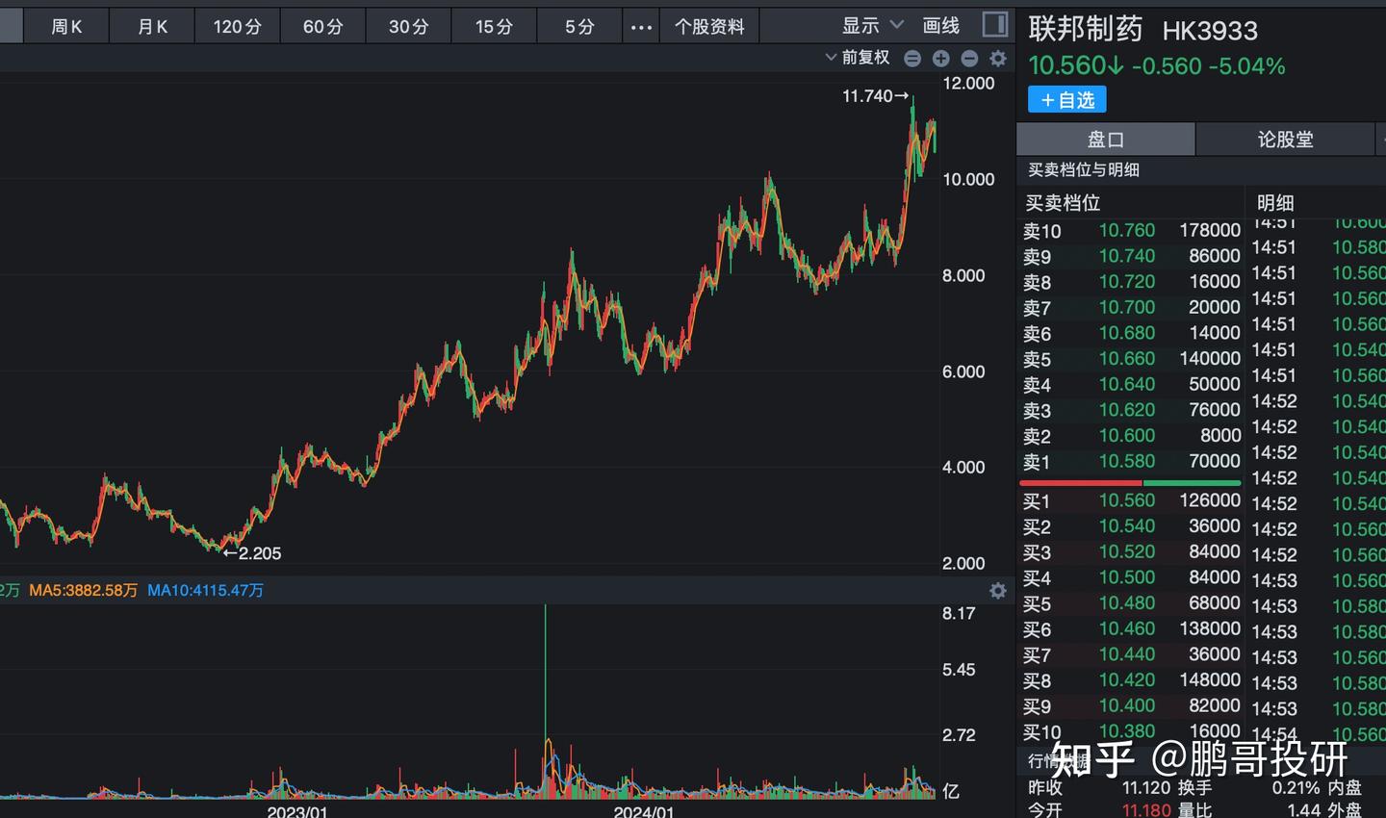The width and height of the screenshot is (1386, 818).
Task: Switch chart to 周K weekly candles
Action: [65, 26]
